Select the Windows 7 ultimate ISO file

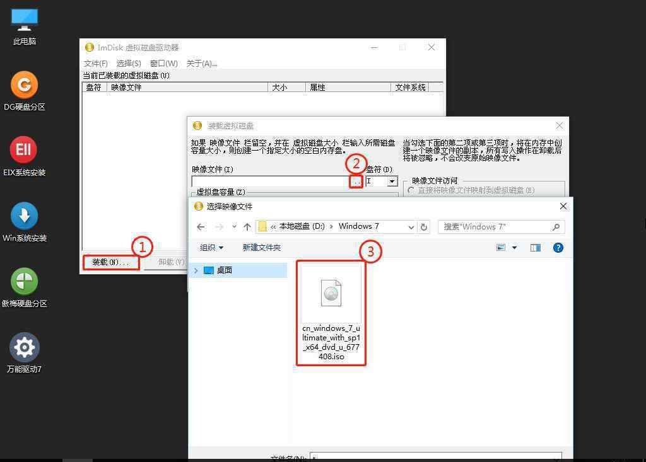pos(331,313)
